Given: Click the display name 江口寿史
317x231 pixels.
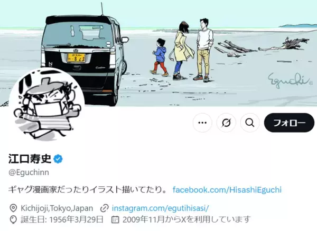Looking at the screenshot, I should pos(30,159).
